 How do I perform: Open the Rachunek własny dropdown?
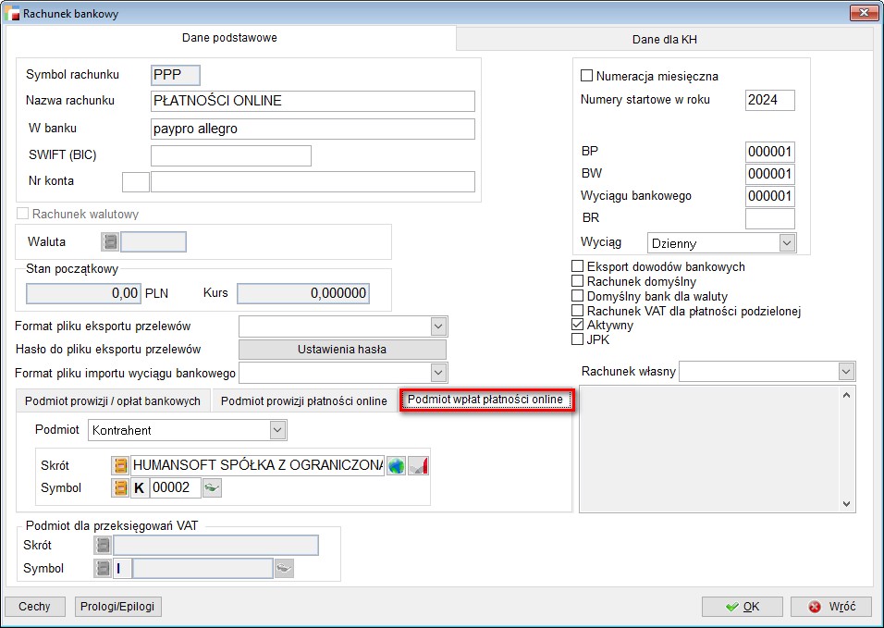[x=846, y=371]
